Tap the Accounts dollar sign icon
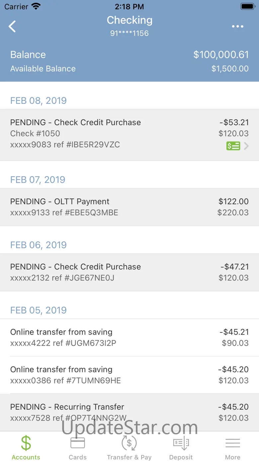 coord(26,443)
